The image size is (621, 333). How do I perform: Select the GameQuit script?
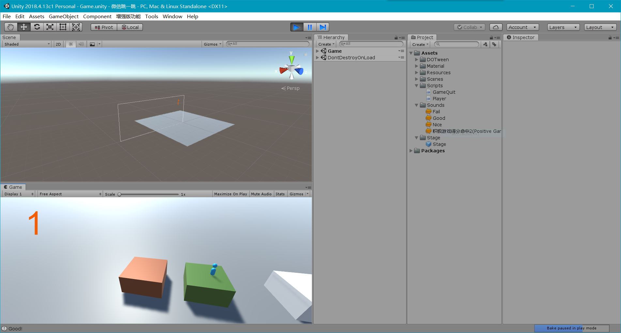click(x=444, y=92)
